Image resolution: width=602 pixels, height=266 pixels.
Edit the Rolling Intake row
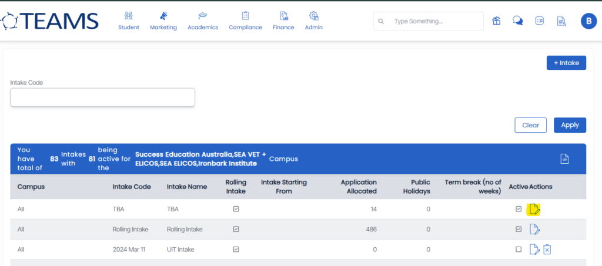point(534,229)
